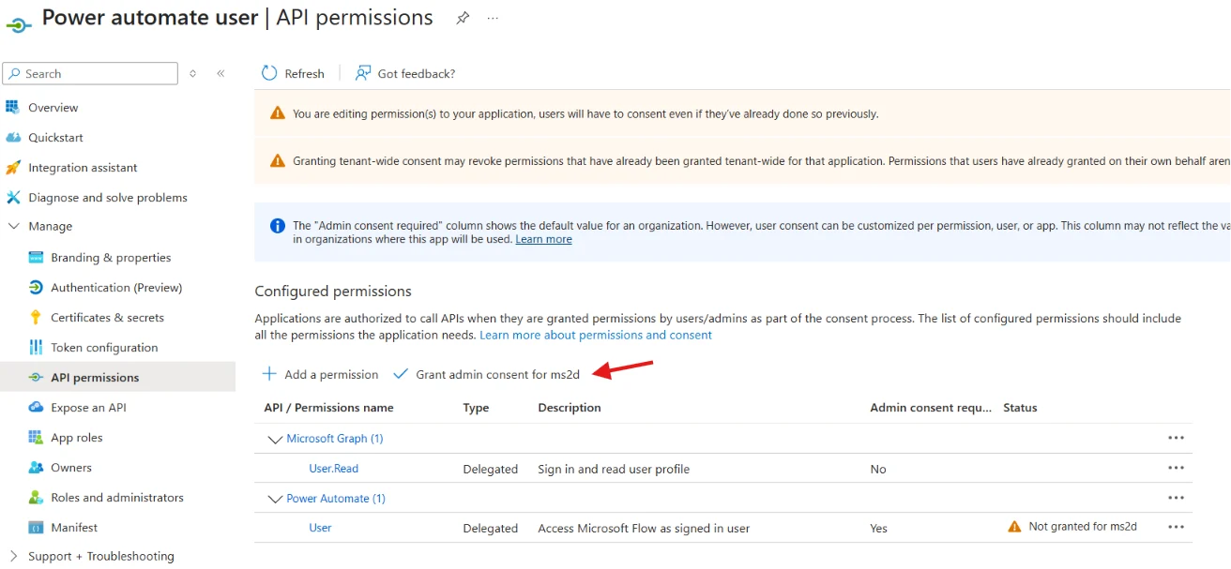Image resolution: width=1231 pixels, height=569 pixels.
Task: Click the Microsoft Graph (1) link
Action: click(x=334, y=439)
